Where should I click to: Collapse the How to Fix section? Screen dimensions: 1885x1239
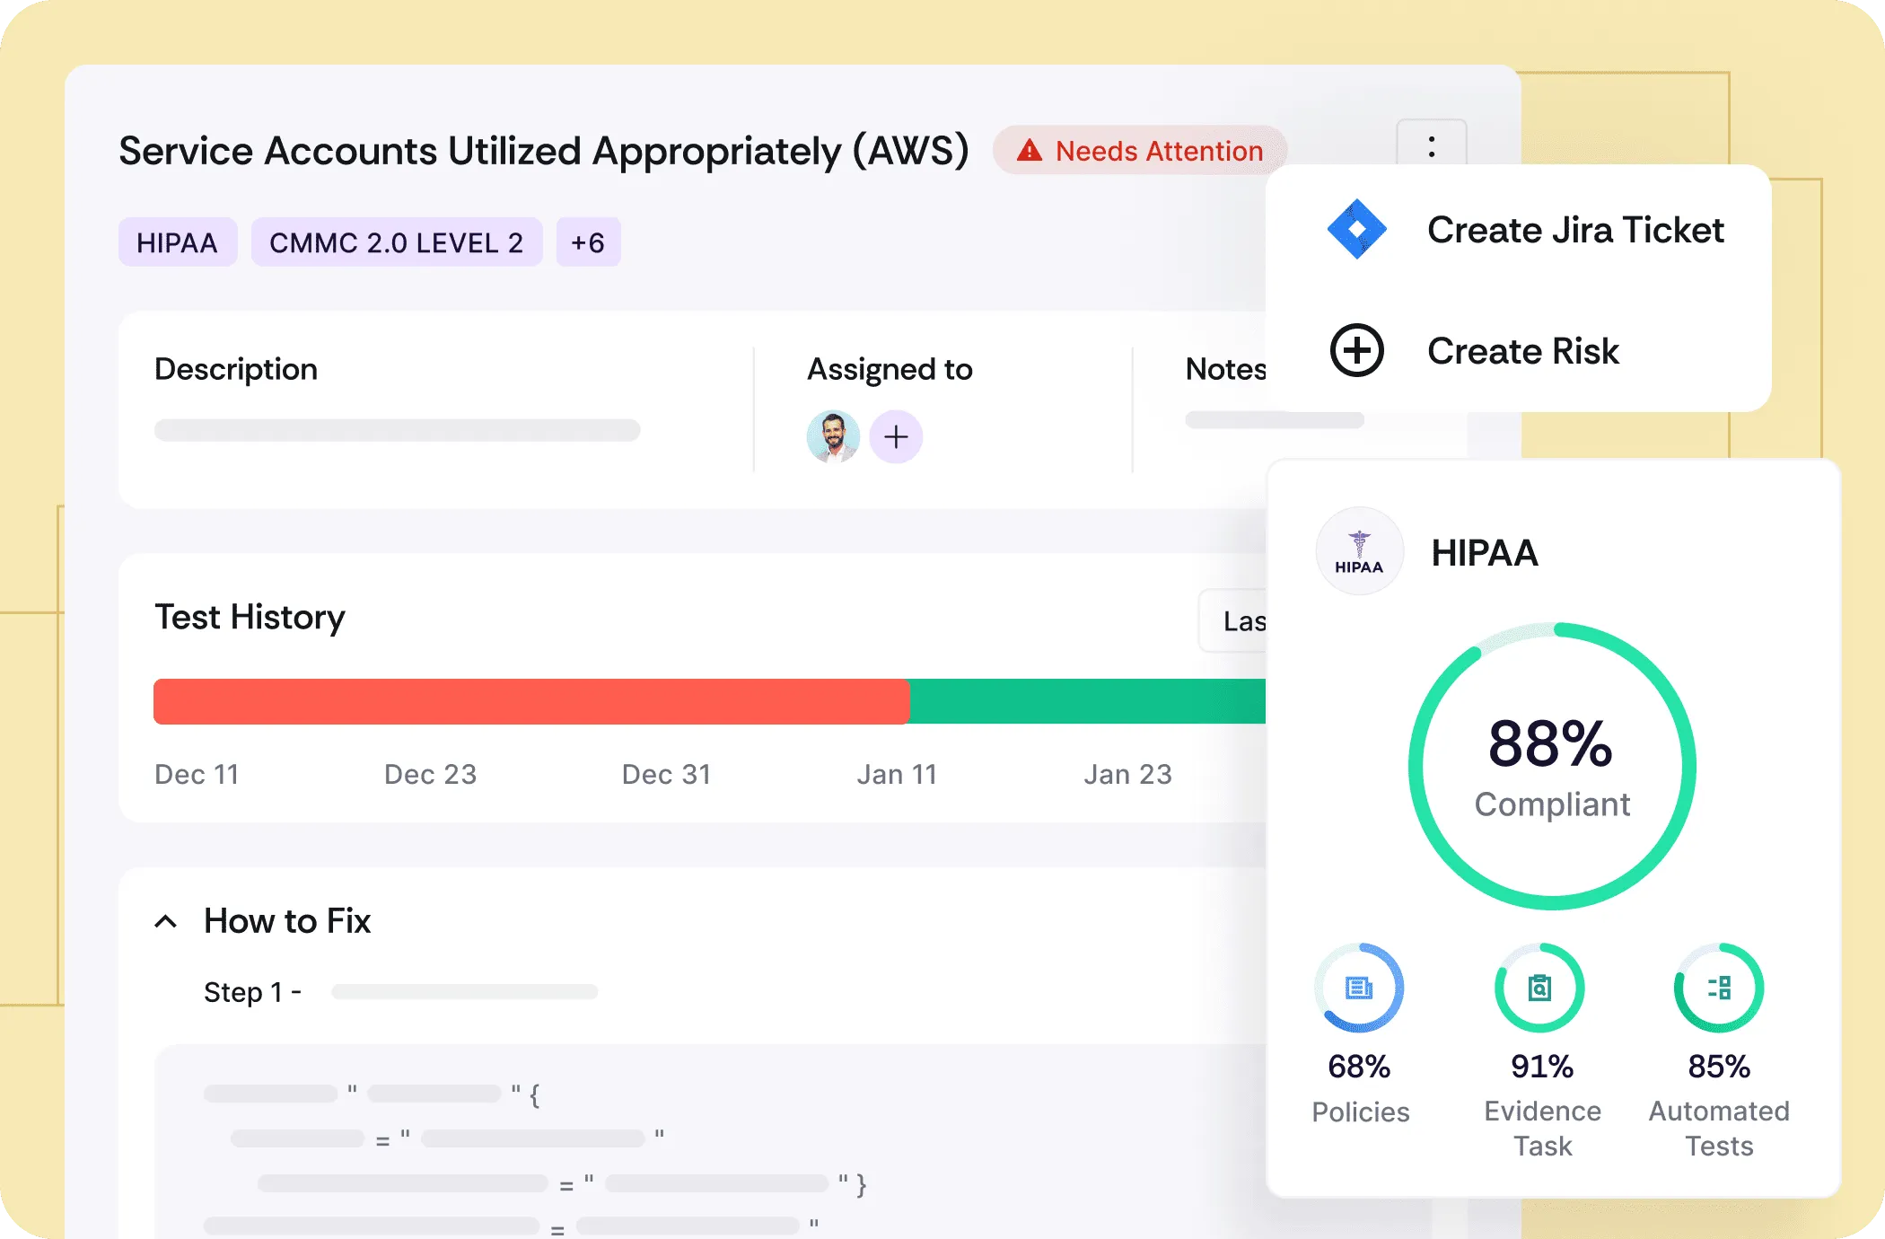tap(166, 921)
